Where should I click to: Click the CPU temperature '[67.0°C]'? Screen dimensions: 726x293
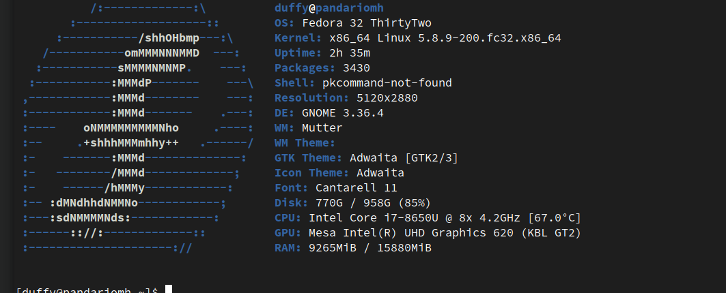(x=555, y=217)
